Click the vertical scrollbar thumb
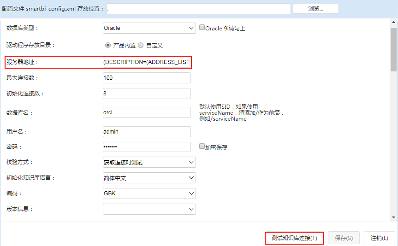The width and height of the screenshot is (398, 246). [x=393, y=50]
